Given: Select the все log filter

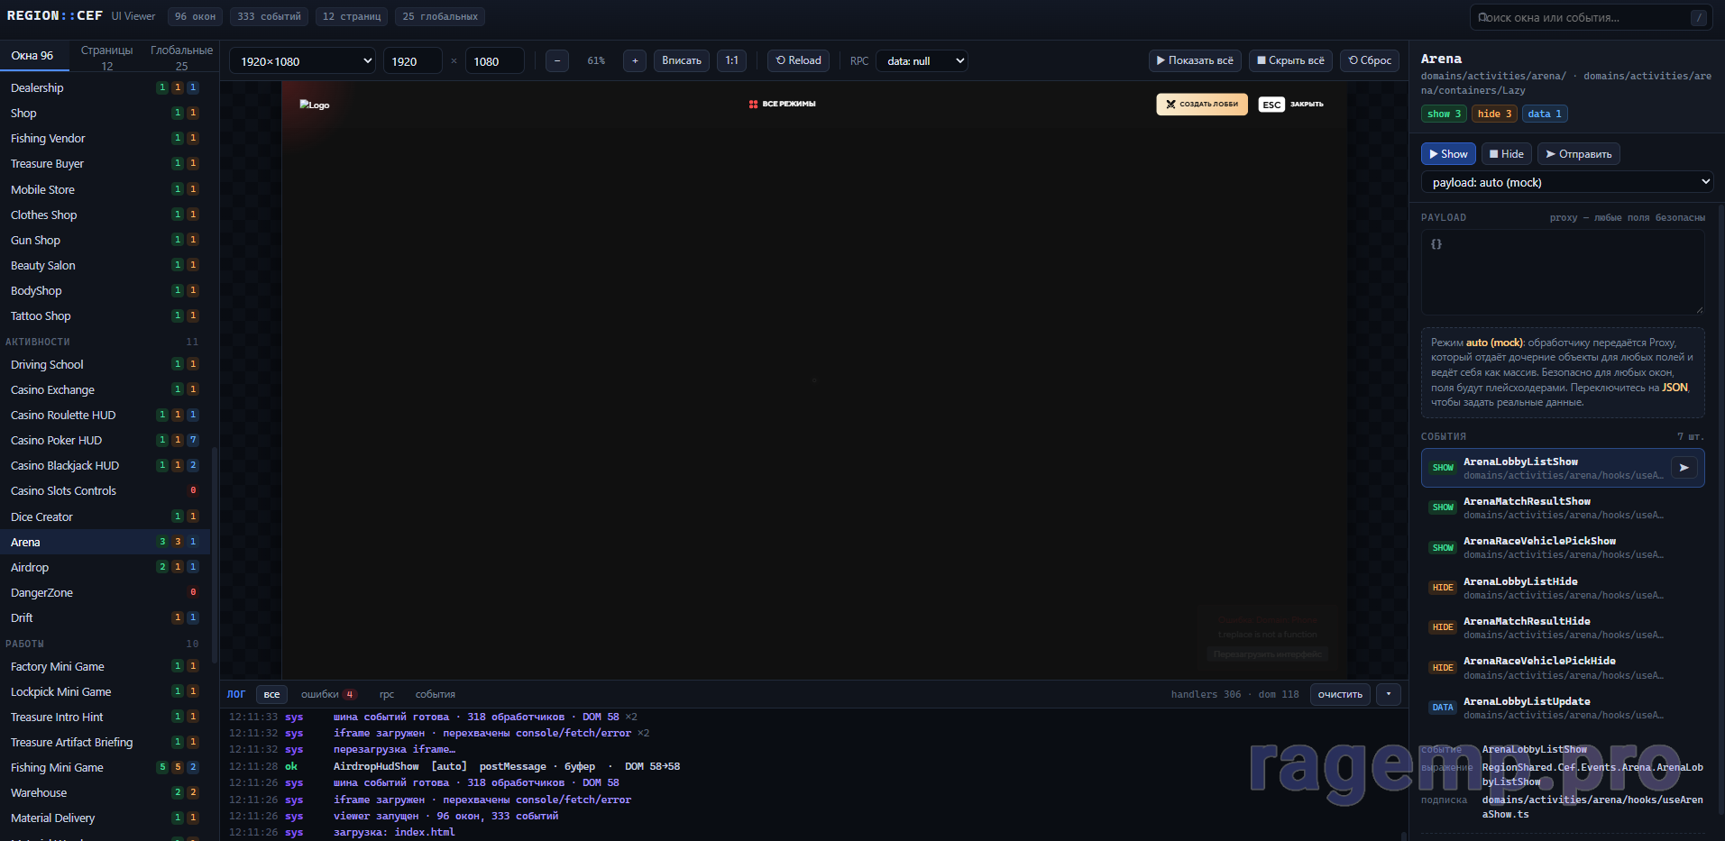Looking at the screenshot, I should pos(271,695).
